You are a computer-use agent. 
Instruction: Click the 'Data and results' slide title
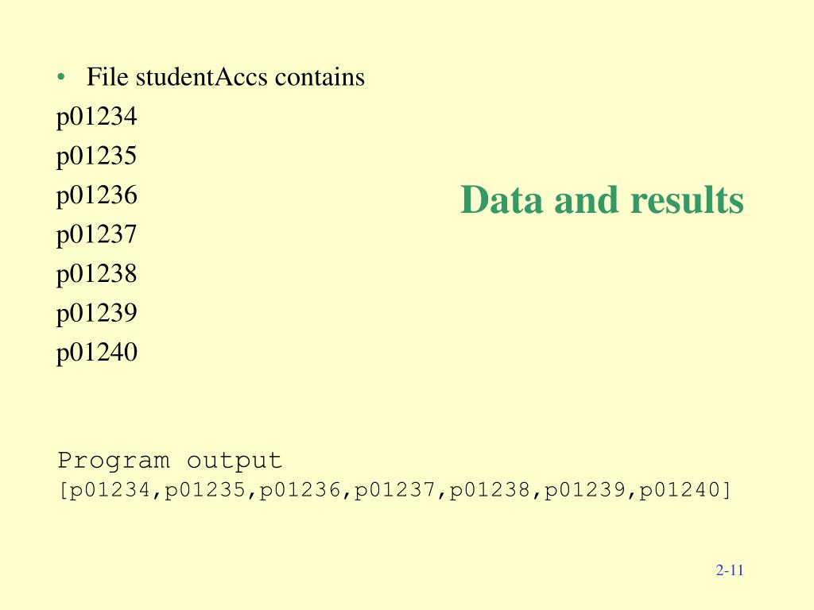pos(603,199)
